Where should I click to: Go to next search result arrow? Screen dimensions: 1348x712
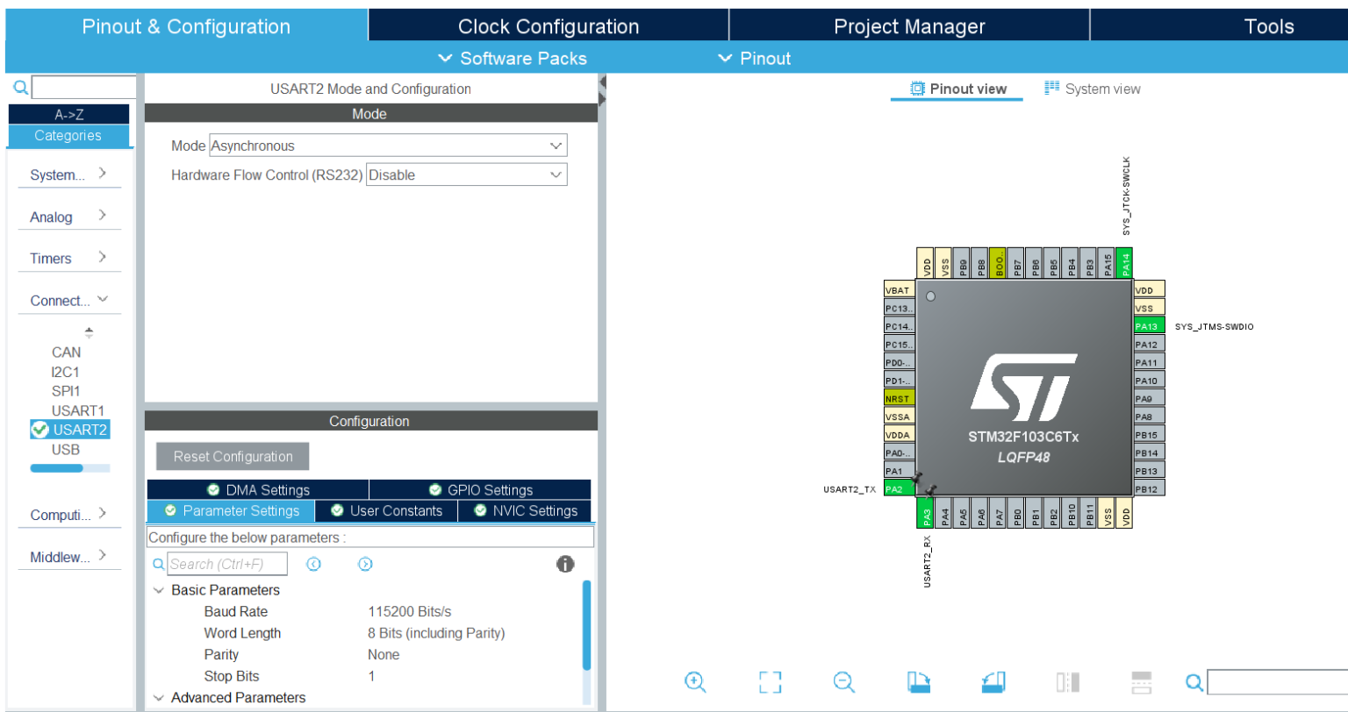[x=366, y=564]
